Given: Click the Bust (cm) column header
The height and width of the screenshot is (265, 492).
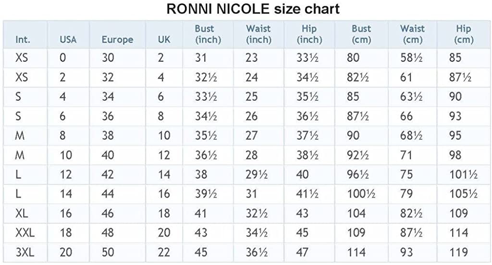Looking at the screenshot, I should coord(361,34).
